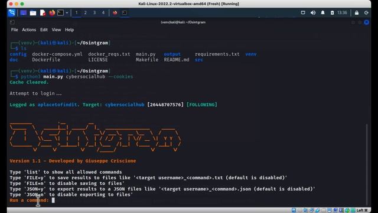The width and height of the screenshot is (378, 213).
Task: Expand the terminal launcher dropdown arrow
Action: click(67, 12)
